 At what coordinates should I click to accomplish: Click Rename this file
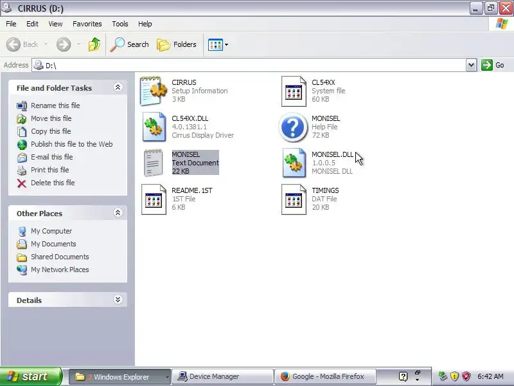pos(55,106)
